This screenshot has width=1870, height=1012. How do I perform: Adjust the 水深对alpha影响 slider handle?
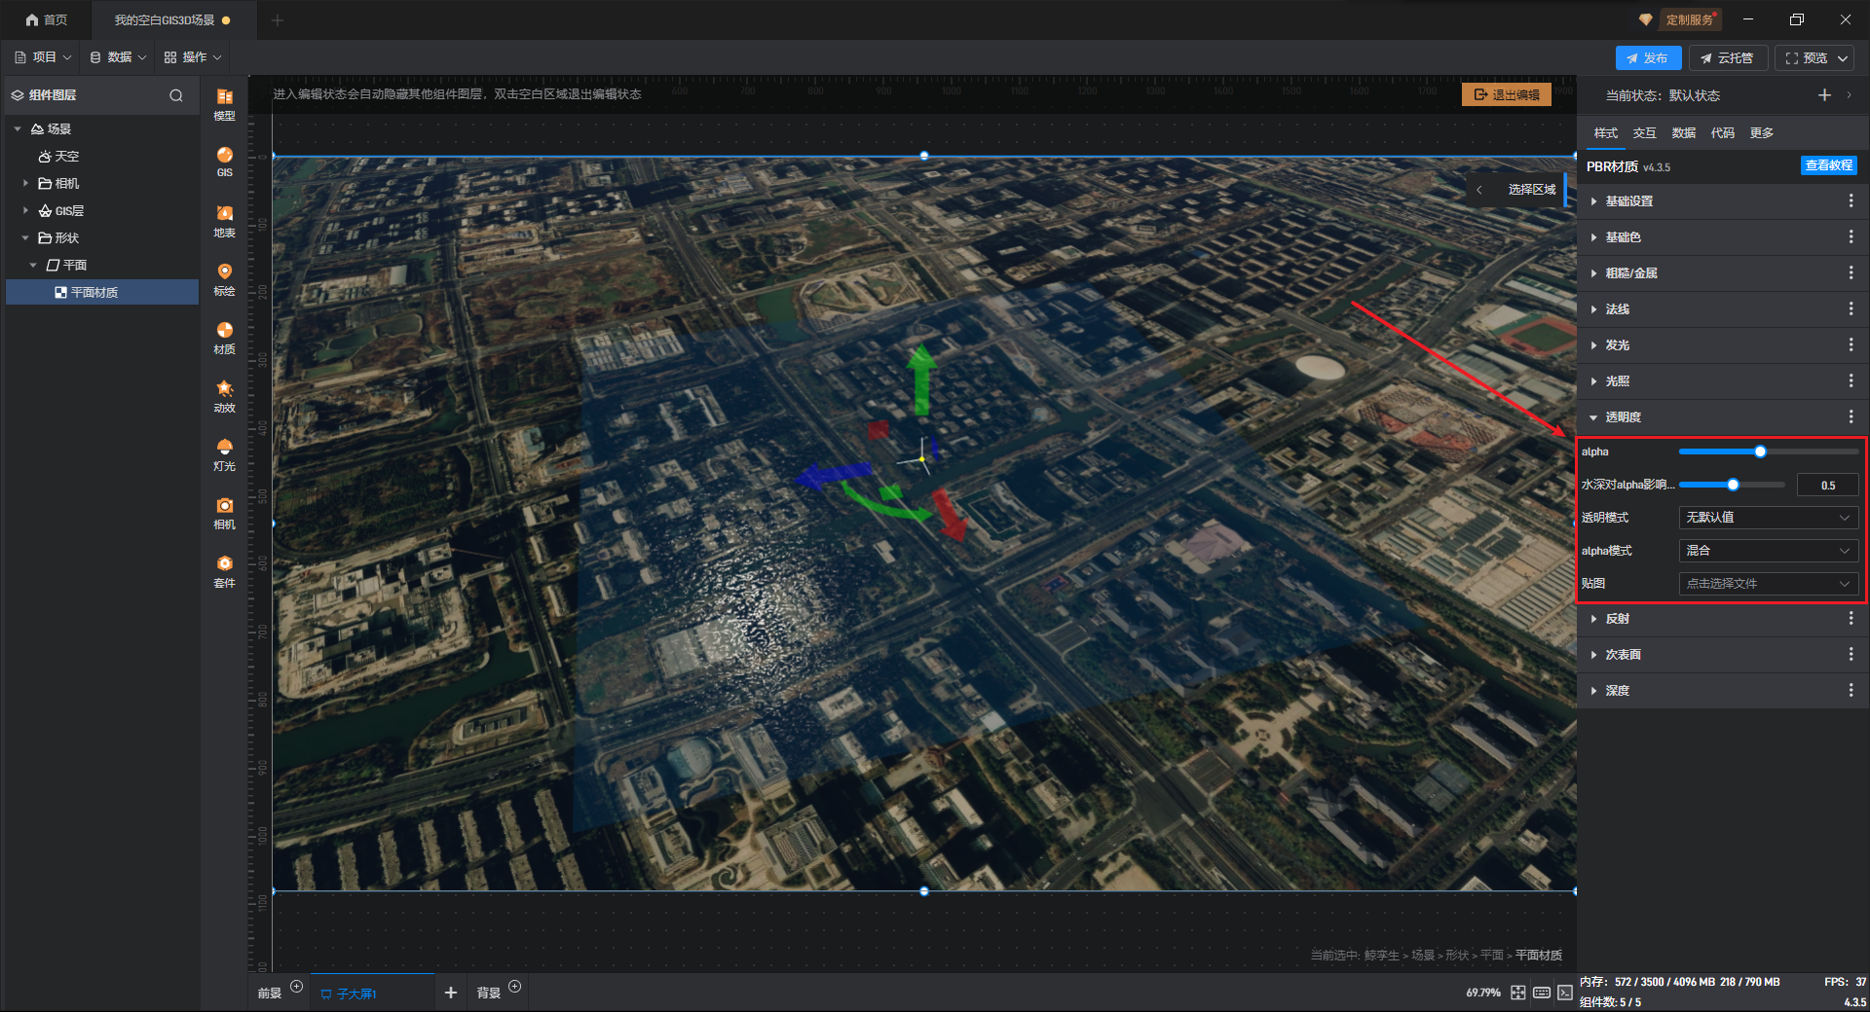(x=1733, y=485)
